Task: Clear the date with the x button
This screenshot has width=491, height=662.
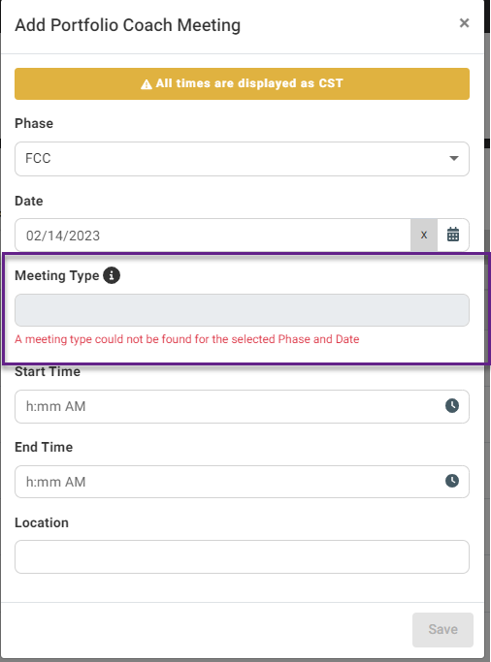Action: click(424, 235)
